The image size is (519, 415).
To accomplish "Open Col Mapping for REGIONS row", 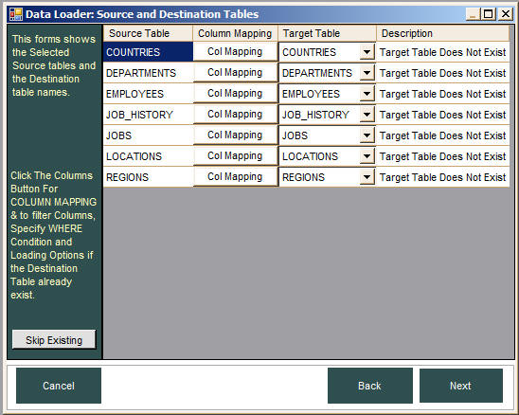I will tap(235, 177).
